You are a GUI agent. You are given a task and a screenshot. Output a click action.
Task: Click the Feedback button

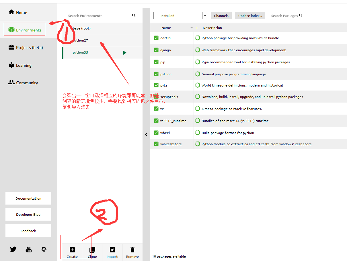(28, 231)
